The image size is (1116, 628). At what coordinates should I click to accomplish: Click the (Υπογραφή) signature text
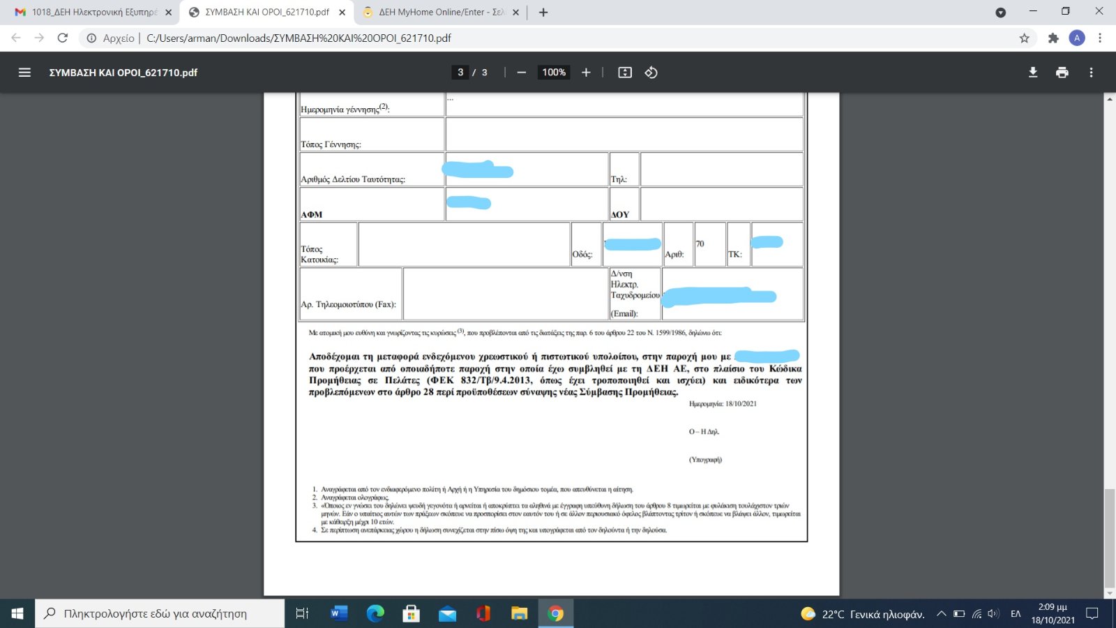point(705,459)
